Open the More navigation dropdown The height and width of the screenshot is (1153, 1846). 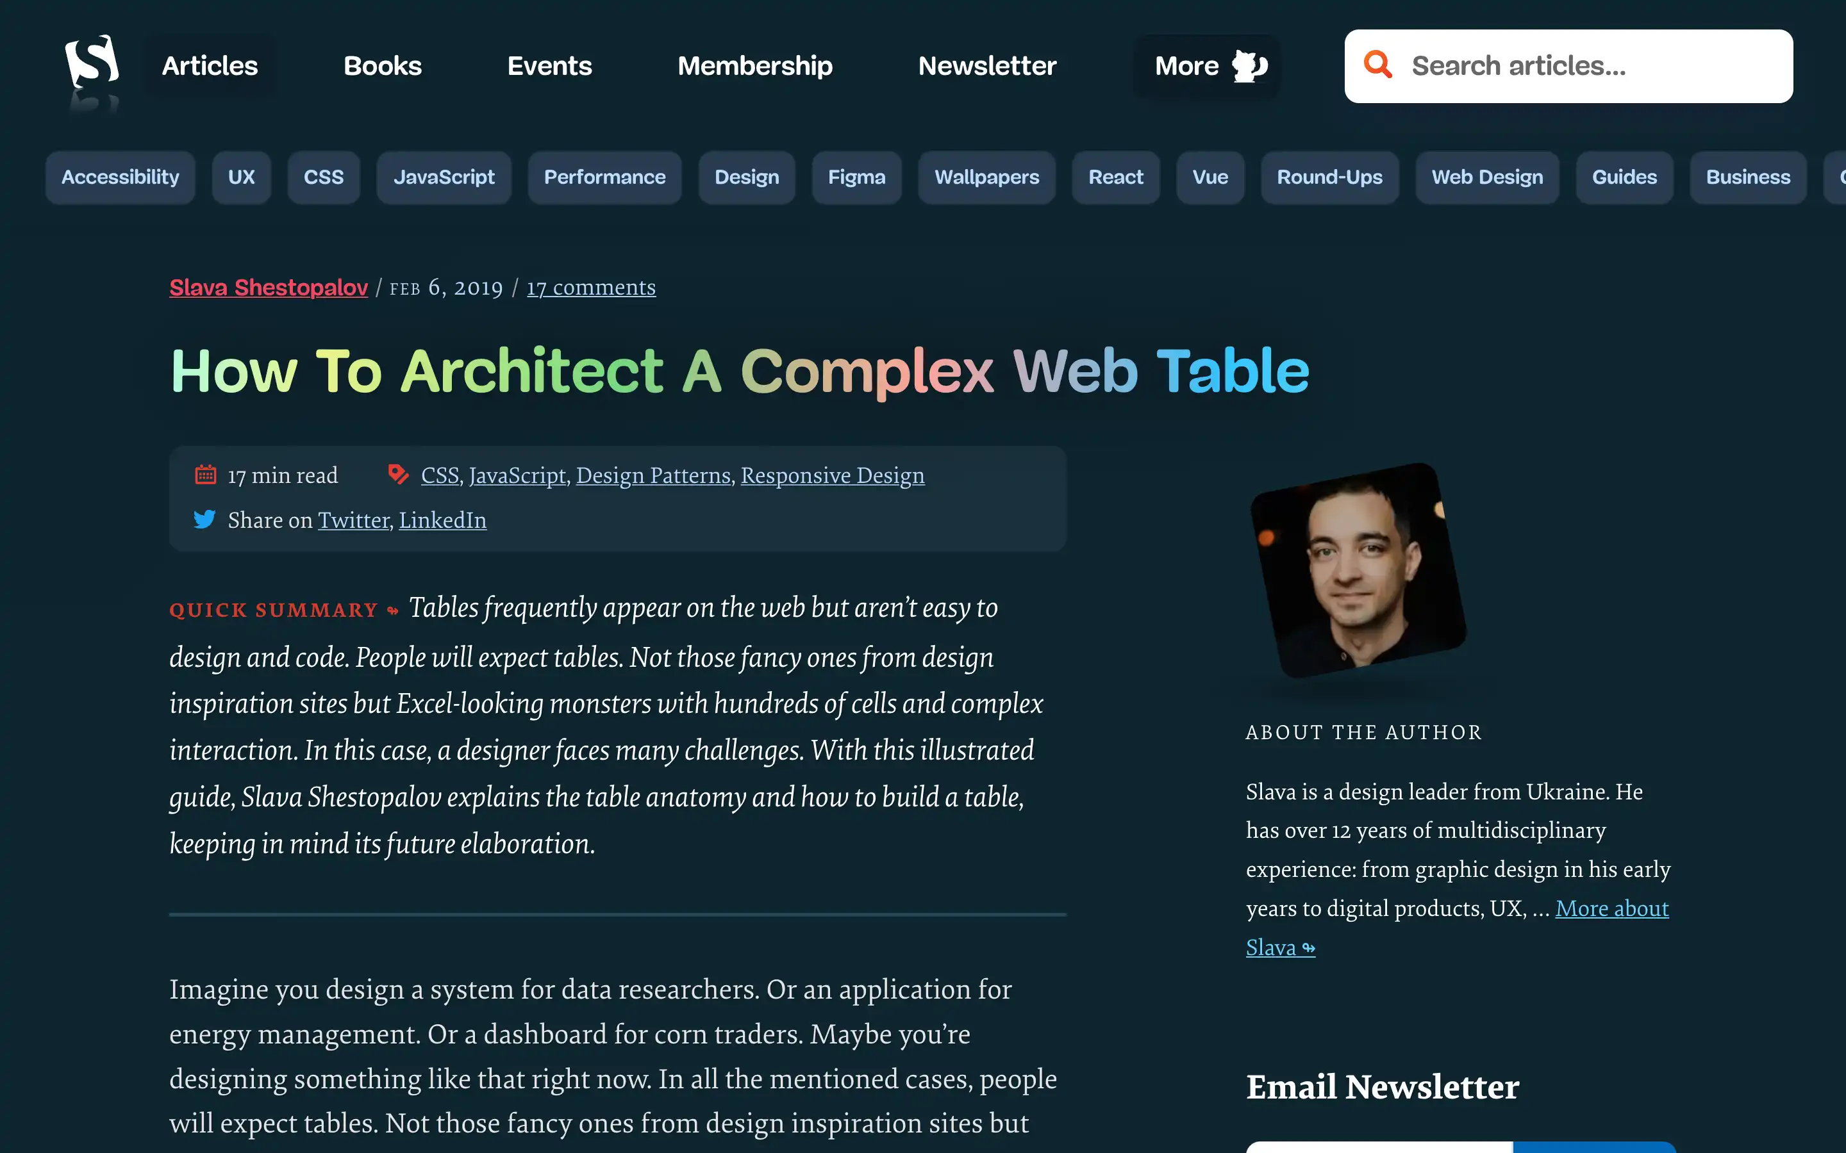click(x=1187, y=67)
